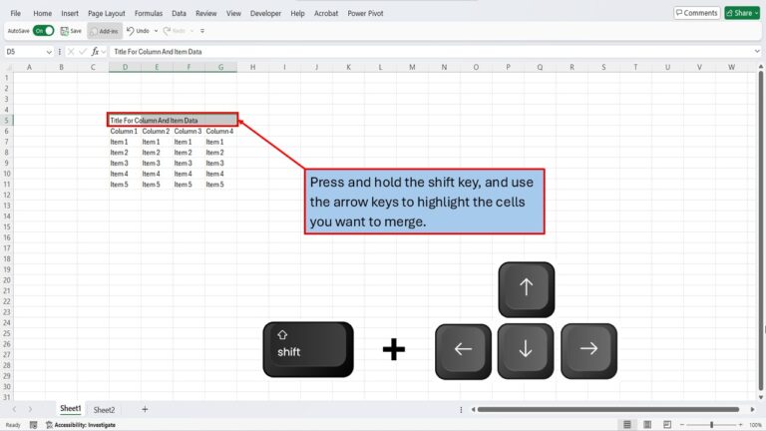Open the Power Pivot tab
The width and height of the screenshot is (766, 431).
[365, 13]
